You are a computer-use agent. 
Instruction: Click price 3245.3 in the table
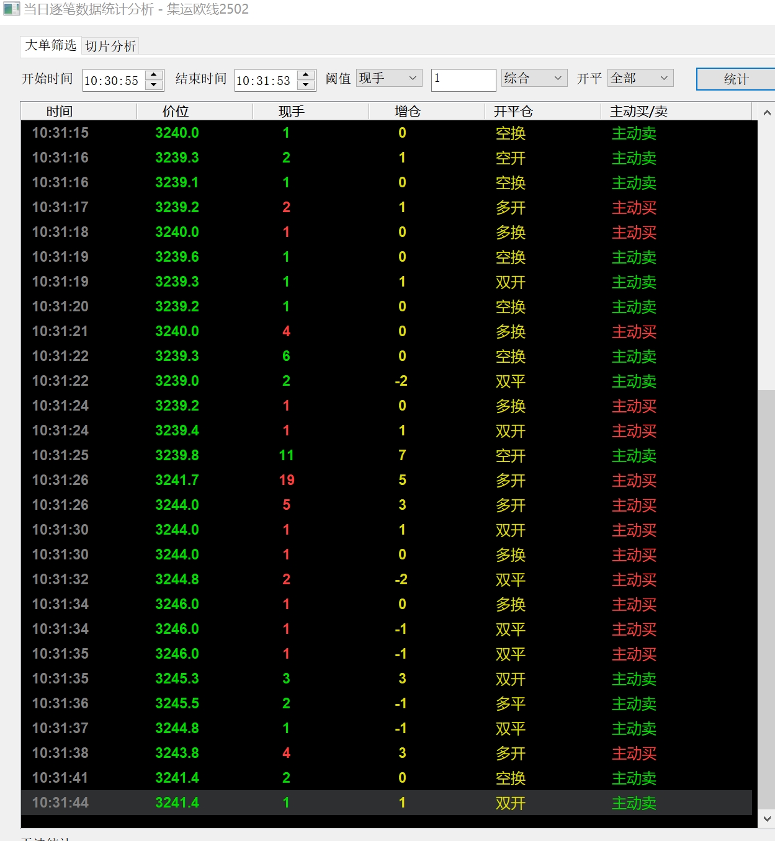[x=177, y=679]
